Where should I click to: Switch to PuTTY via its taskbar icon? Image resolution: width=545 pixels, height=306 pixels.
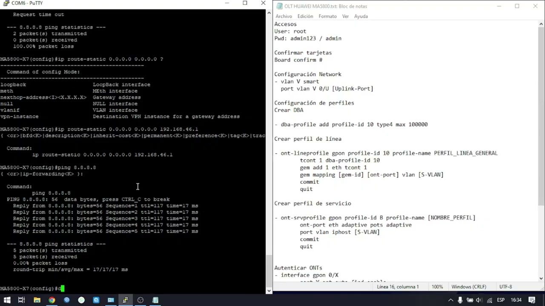(126, 300)
